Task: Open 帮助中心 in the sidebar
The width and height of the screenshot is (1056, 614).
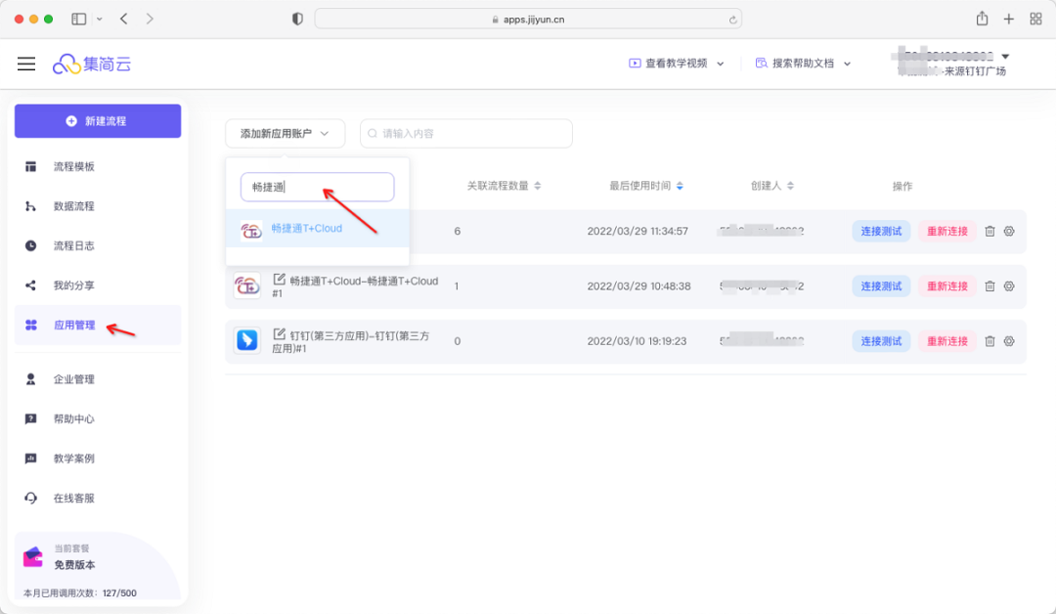Action: point(73,418)
